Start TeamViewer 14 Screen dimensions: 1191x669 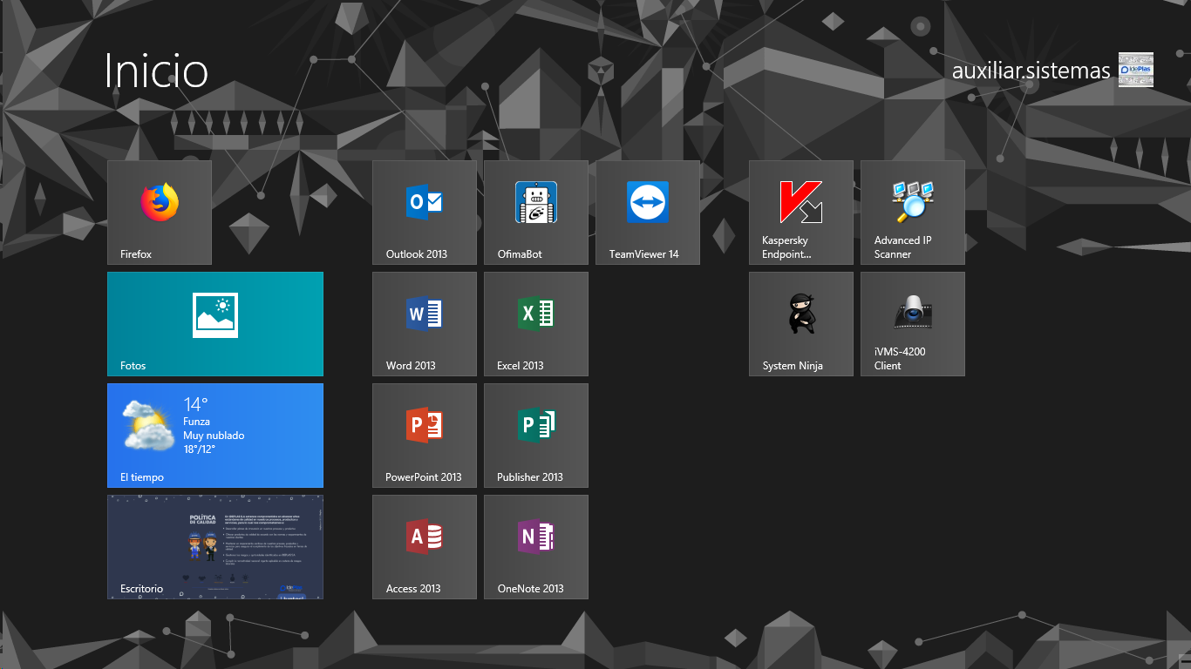pyautogui.click(x=648, y=213)
